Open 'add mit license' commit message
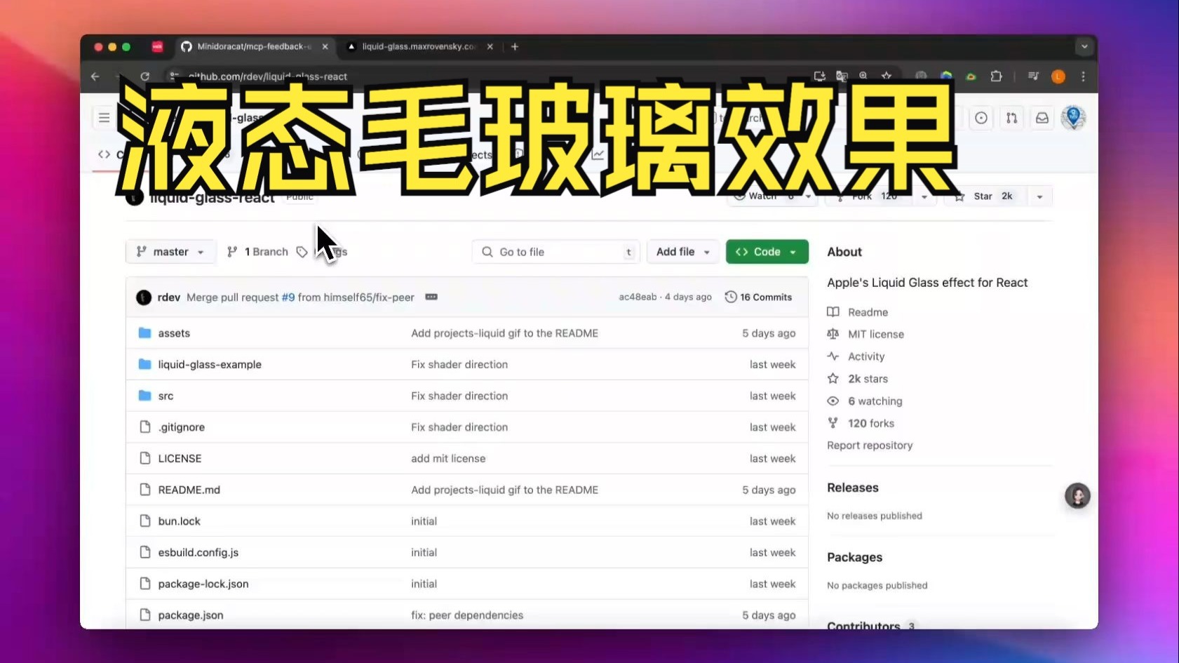 coord(448,459)
